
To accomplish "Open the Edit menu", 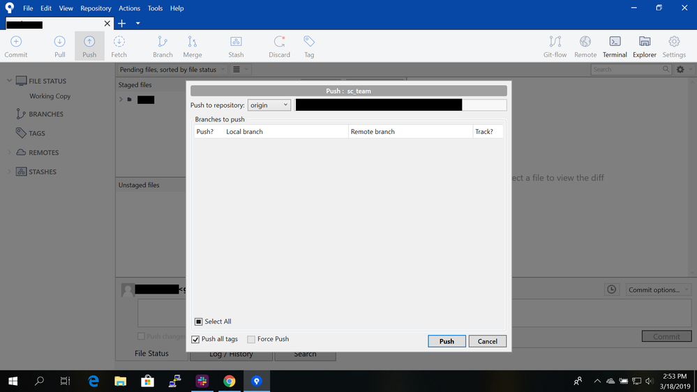I will pyautogui.click(x=46, y=8).
